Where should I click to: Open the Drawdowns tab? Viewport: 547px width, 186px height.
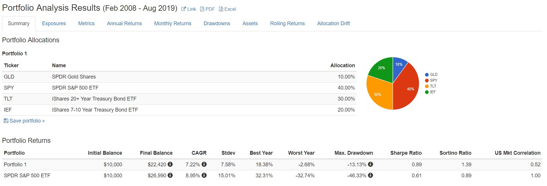(217, 23)
